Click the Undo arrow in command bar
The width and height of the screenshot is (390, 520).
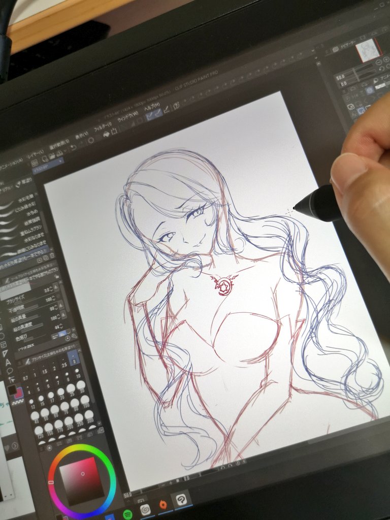[73, 147]
